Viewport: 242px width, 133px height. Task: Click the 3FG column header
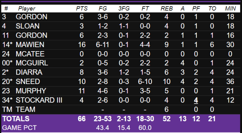(124, 8)
